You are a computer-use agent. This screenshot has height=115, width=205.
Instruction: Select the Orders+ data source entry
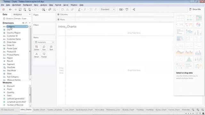[16, 19]
